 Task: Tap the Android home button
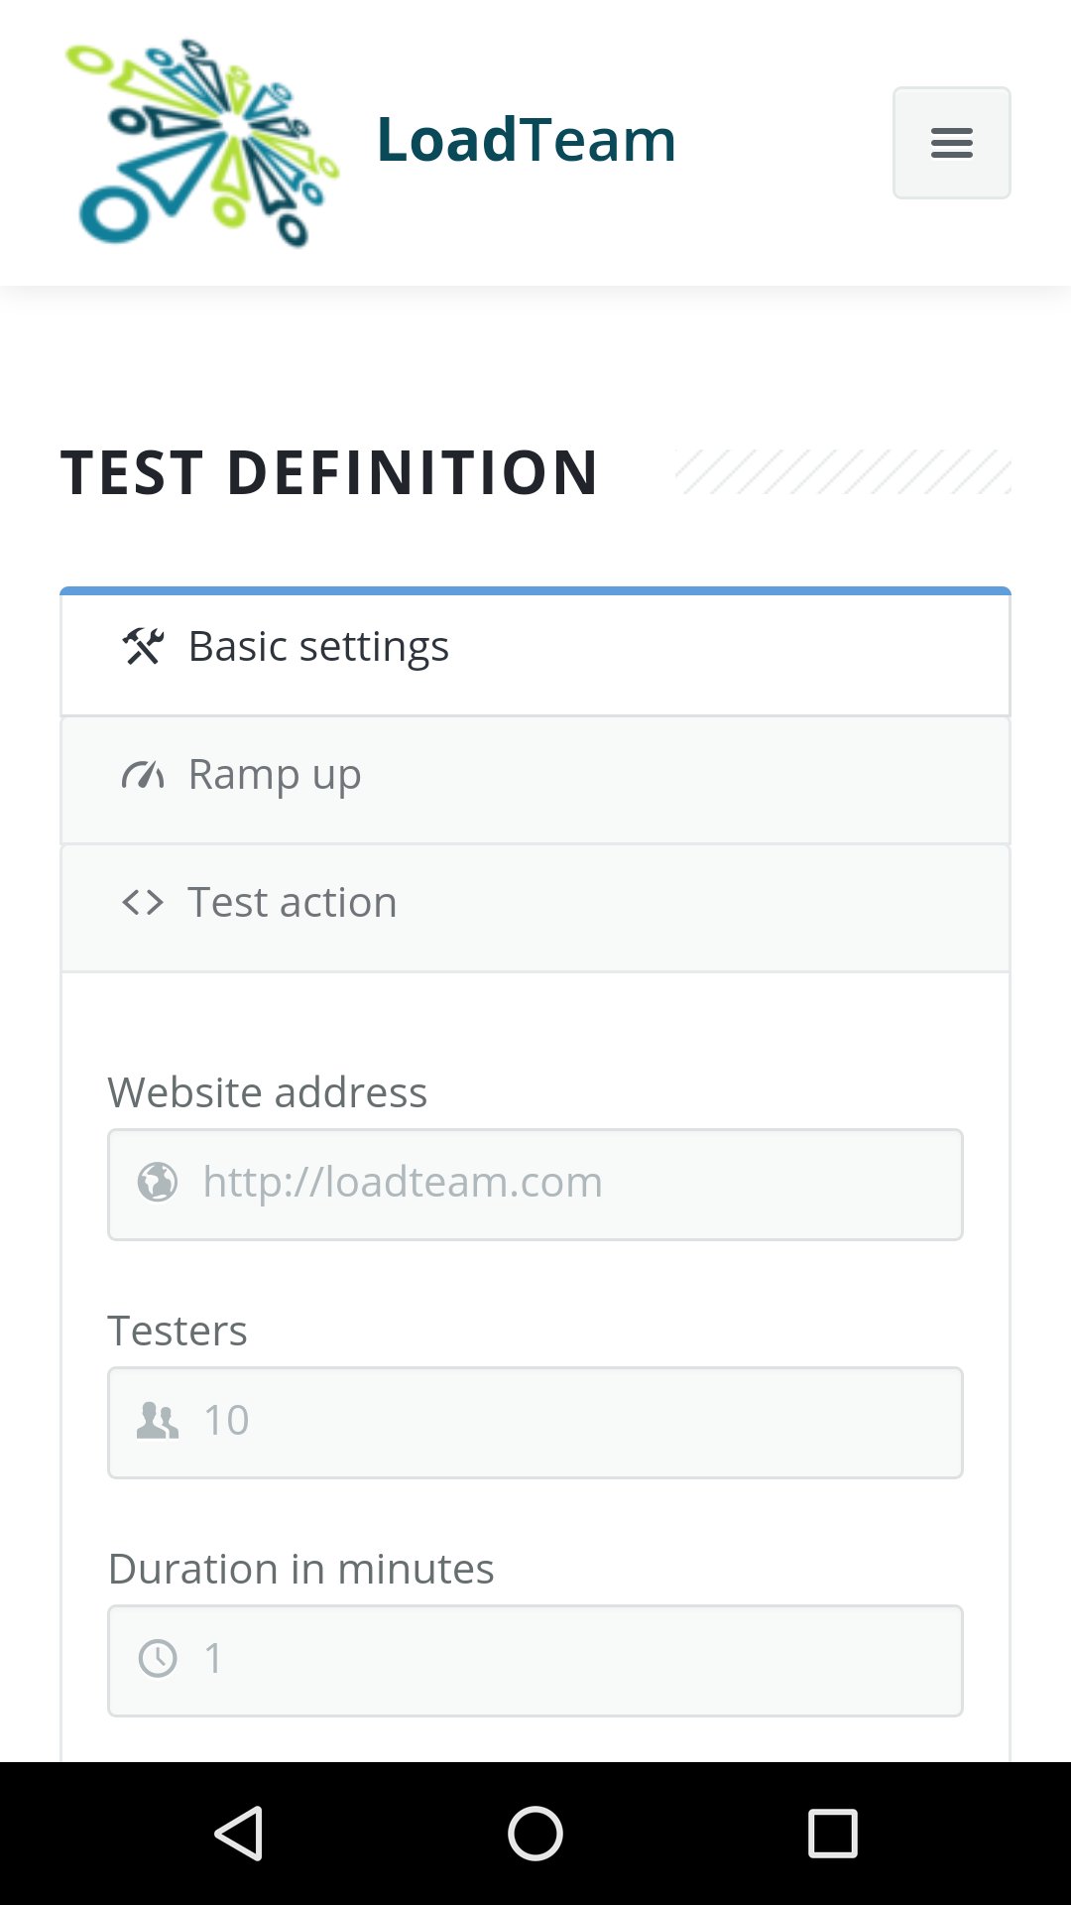point(535,1833)
